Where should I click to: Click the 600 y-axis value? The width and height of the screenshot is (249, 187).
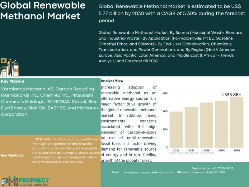point(165,93)
